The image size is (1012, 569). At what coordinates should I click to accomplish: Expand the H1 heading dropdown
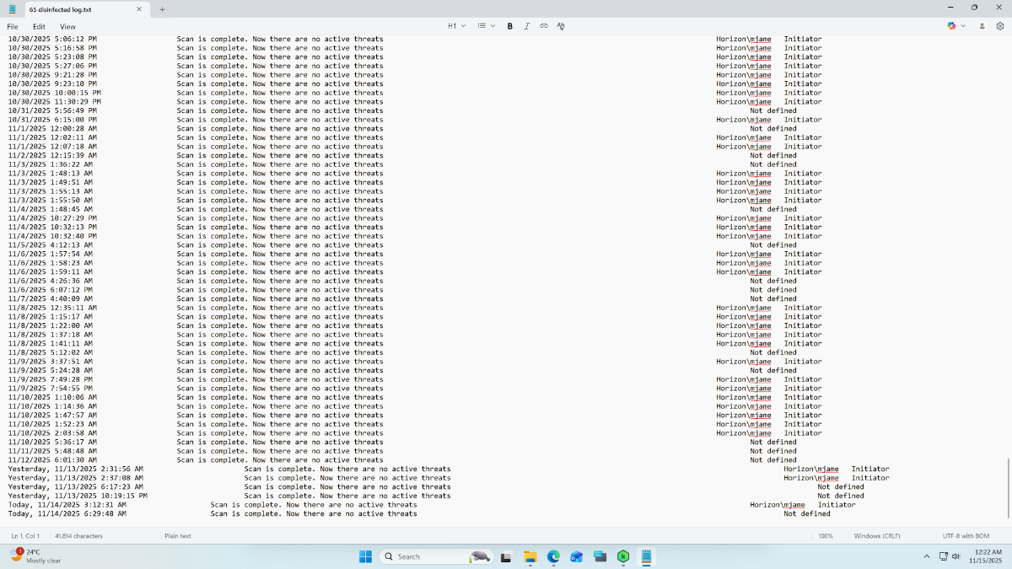click(456, 26)
